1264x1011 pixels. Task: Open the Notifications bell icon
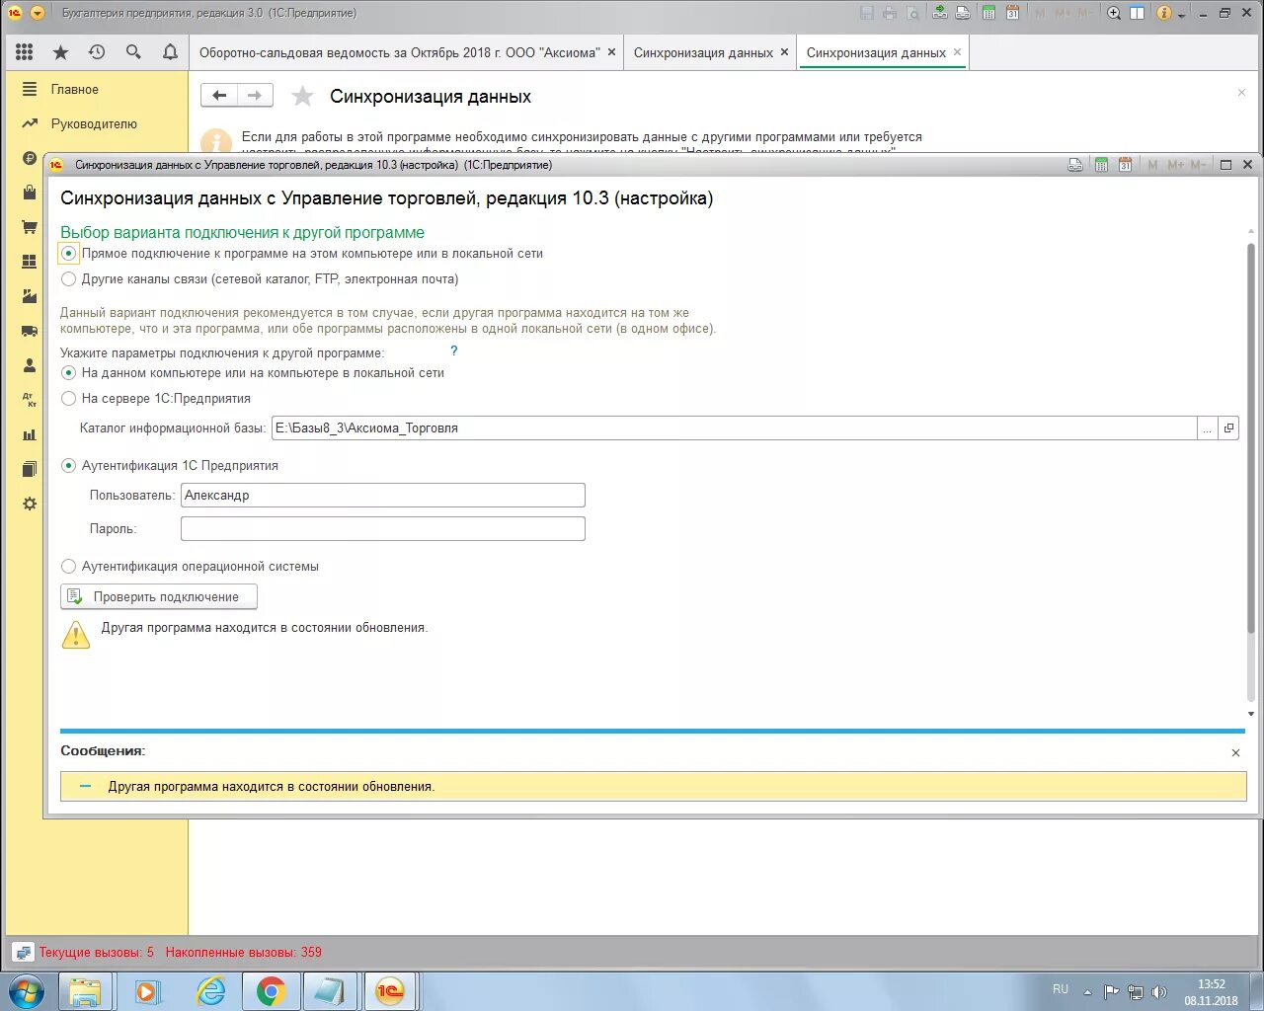click(x=170, y=52)
